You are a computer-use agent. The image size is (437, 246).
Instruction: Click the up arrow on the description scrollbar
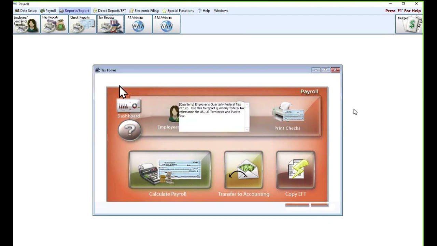tap(247, 104)
